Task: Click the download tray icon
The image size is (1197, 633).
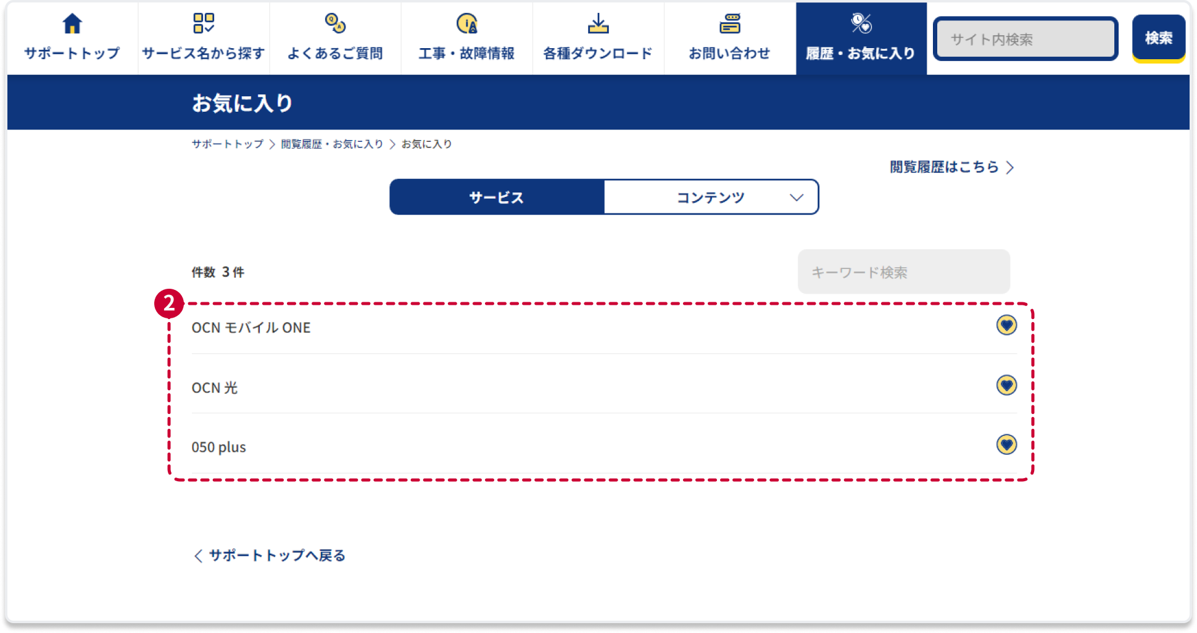Action: pyautogui.click(x=598, y=23)
